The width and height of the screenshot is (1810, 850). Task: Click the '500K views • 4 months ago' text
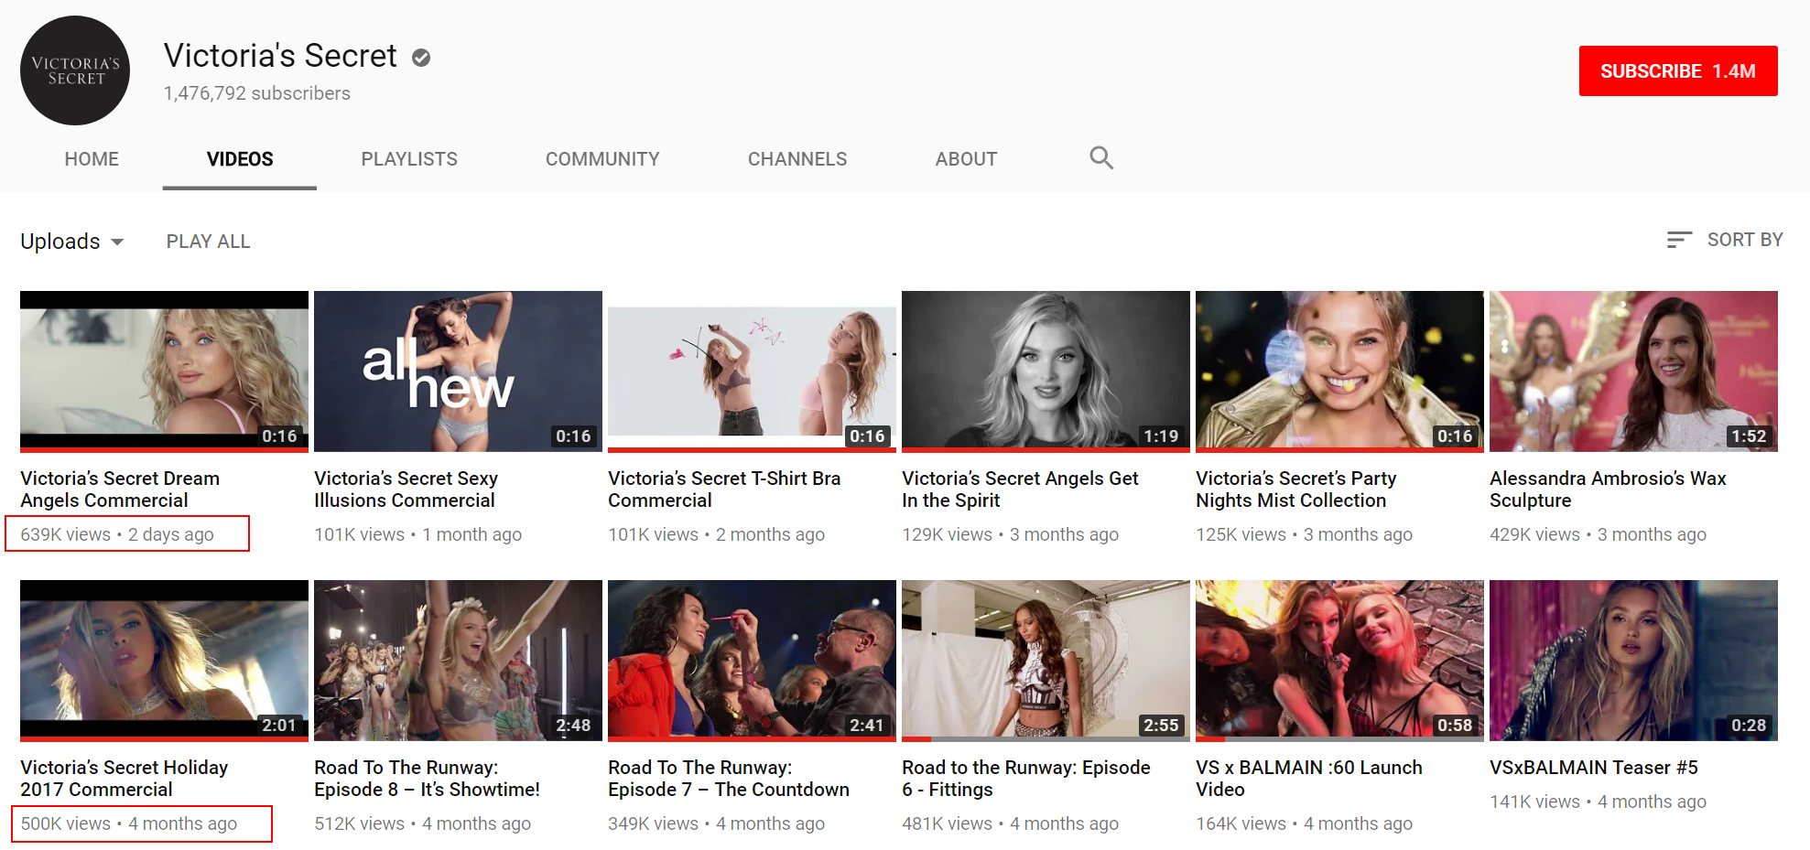click(x=128, y=823)
